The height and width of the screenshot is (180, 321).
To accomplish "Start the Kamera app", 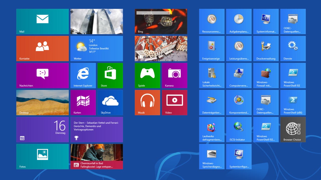I will [x=175, y=75].
